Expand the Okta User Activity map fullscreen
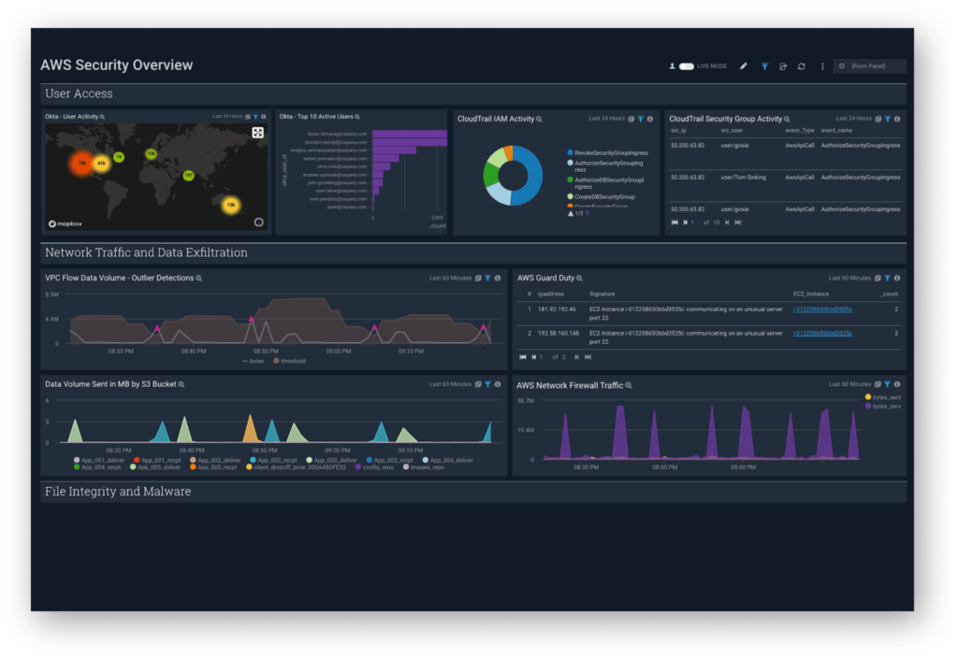This screenshot has height=658, width=958. click(257, 133)
